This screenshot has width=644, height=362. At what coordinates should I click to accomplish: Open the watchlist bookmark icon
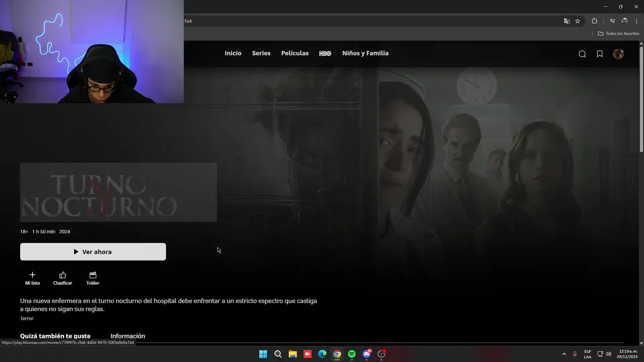click(x=600, y=54)
